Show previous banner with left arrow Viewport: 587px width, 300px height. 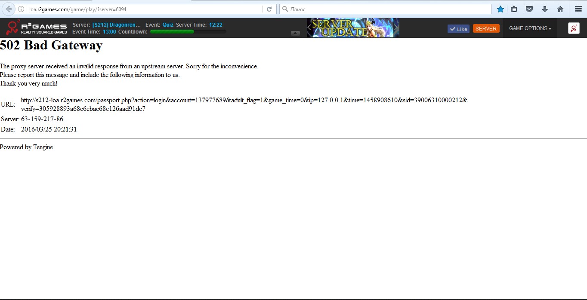[x=309, y=28]
